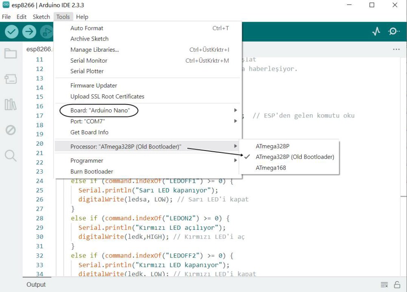
Task: Open the Search sidebar icon
Action: point(11,156)
